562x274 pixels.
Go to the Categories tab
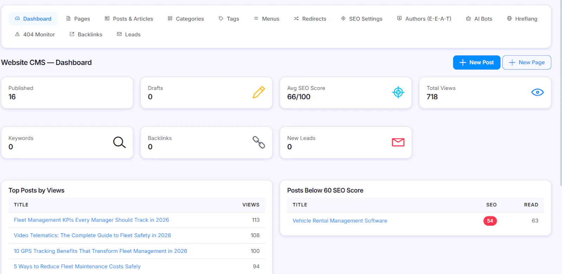186,19
